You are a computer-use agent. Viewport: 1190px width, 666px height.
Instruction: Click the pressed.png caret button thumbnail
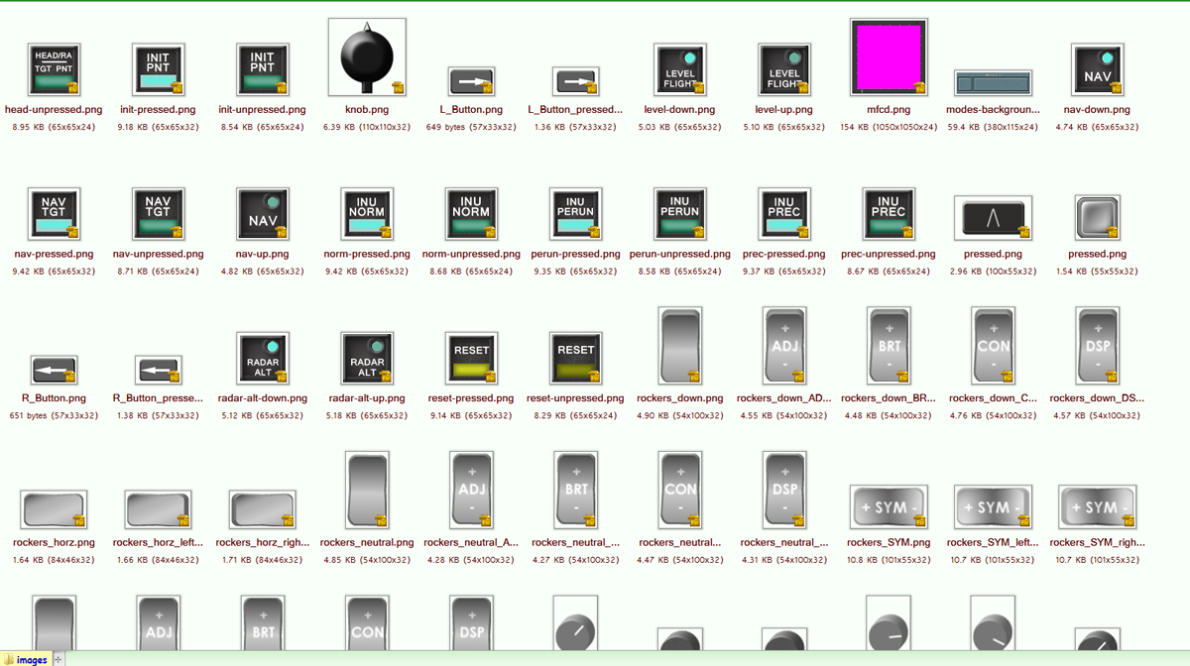pyautogui.click(x=993, y=217)
